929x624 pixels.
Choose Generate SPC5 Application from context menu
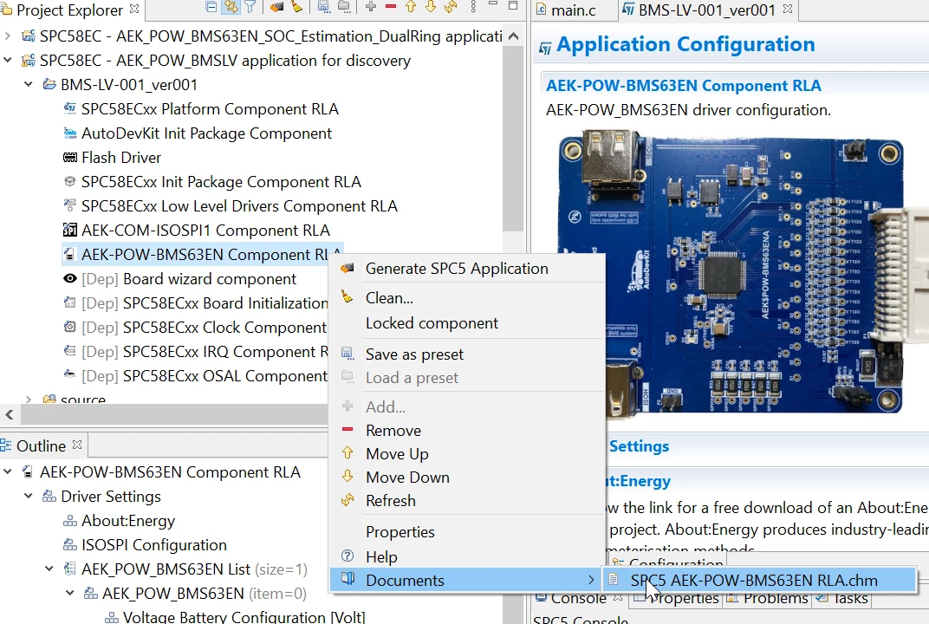click(456, 269)
